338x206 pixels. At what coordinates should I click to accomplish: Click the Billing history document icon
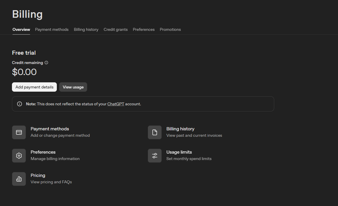point(155,132)
